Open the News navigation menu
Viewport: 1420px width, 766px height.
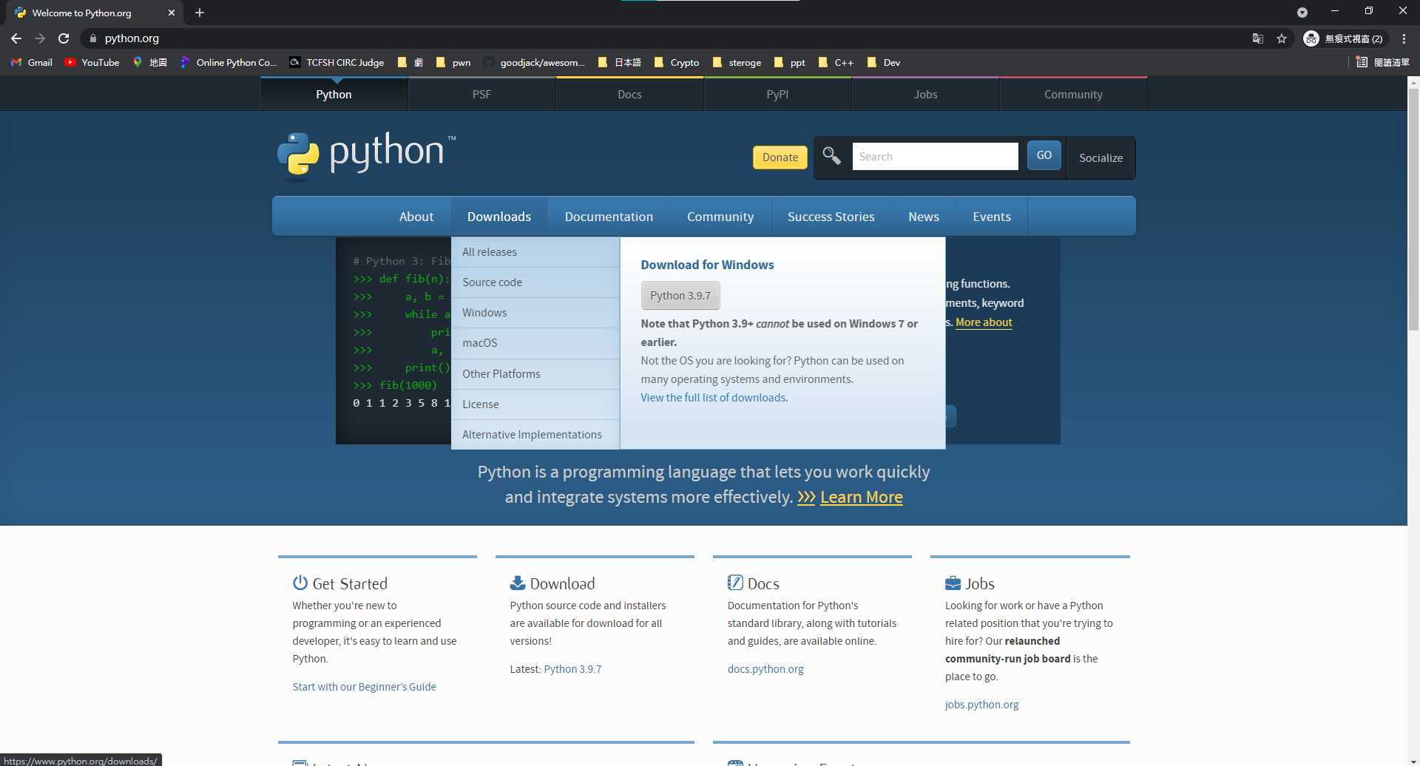(924, 217)
